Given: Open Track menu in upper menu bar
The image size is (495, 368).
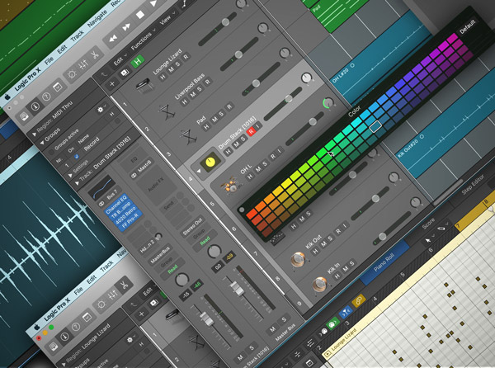Looking at the screenshot, I should tap(78, 35).
